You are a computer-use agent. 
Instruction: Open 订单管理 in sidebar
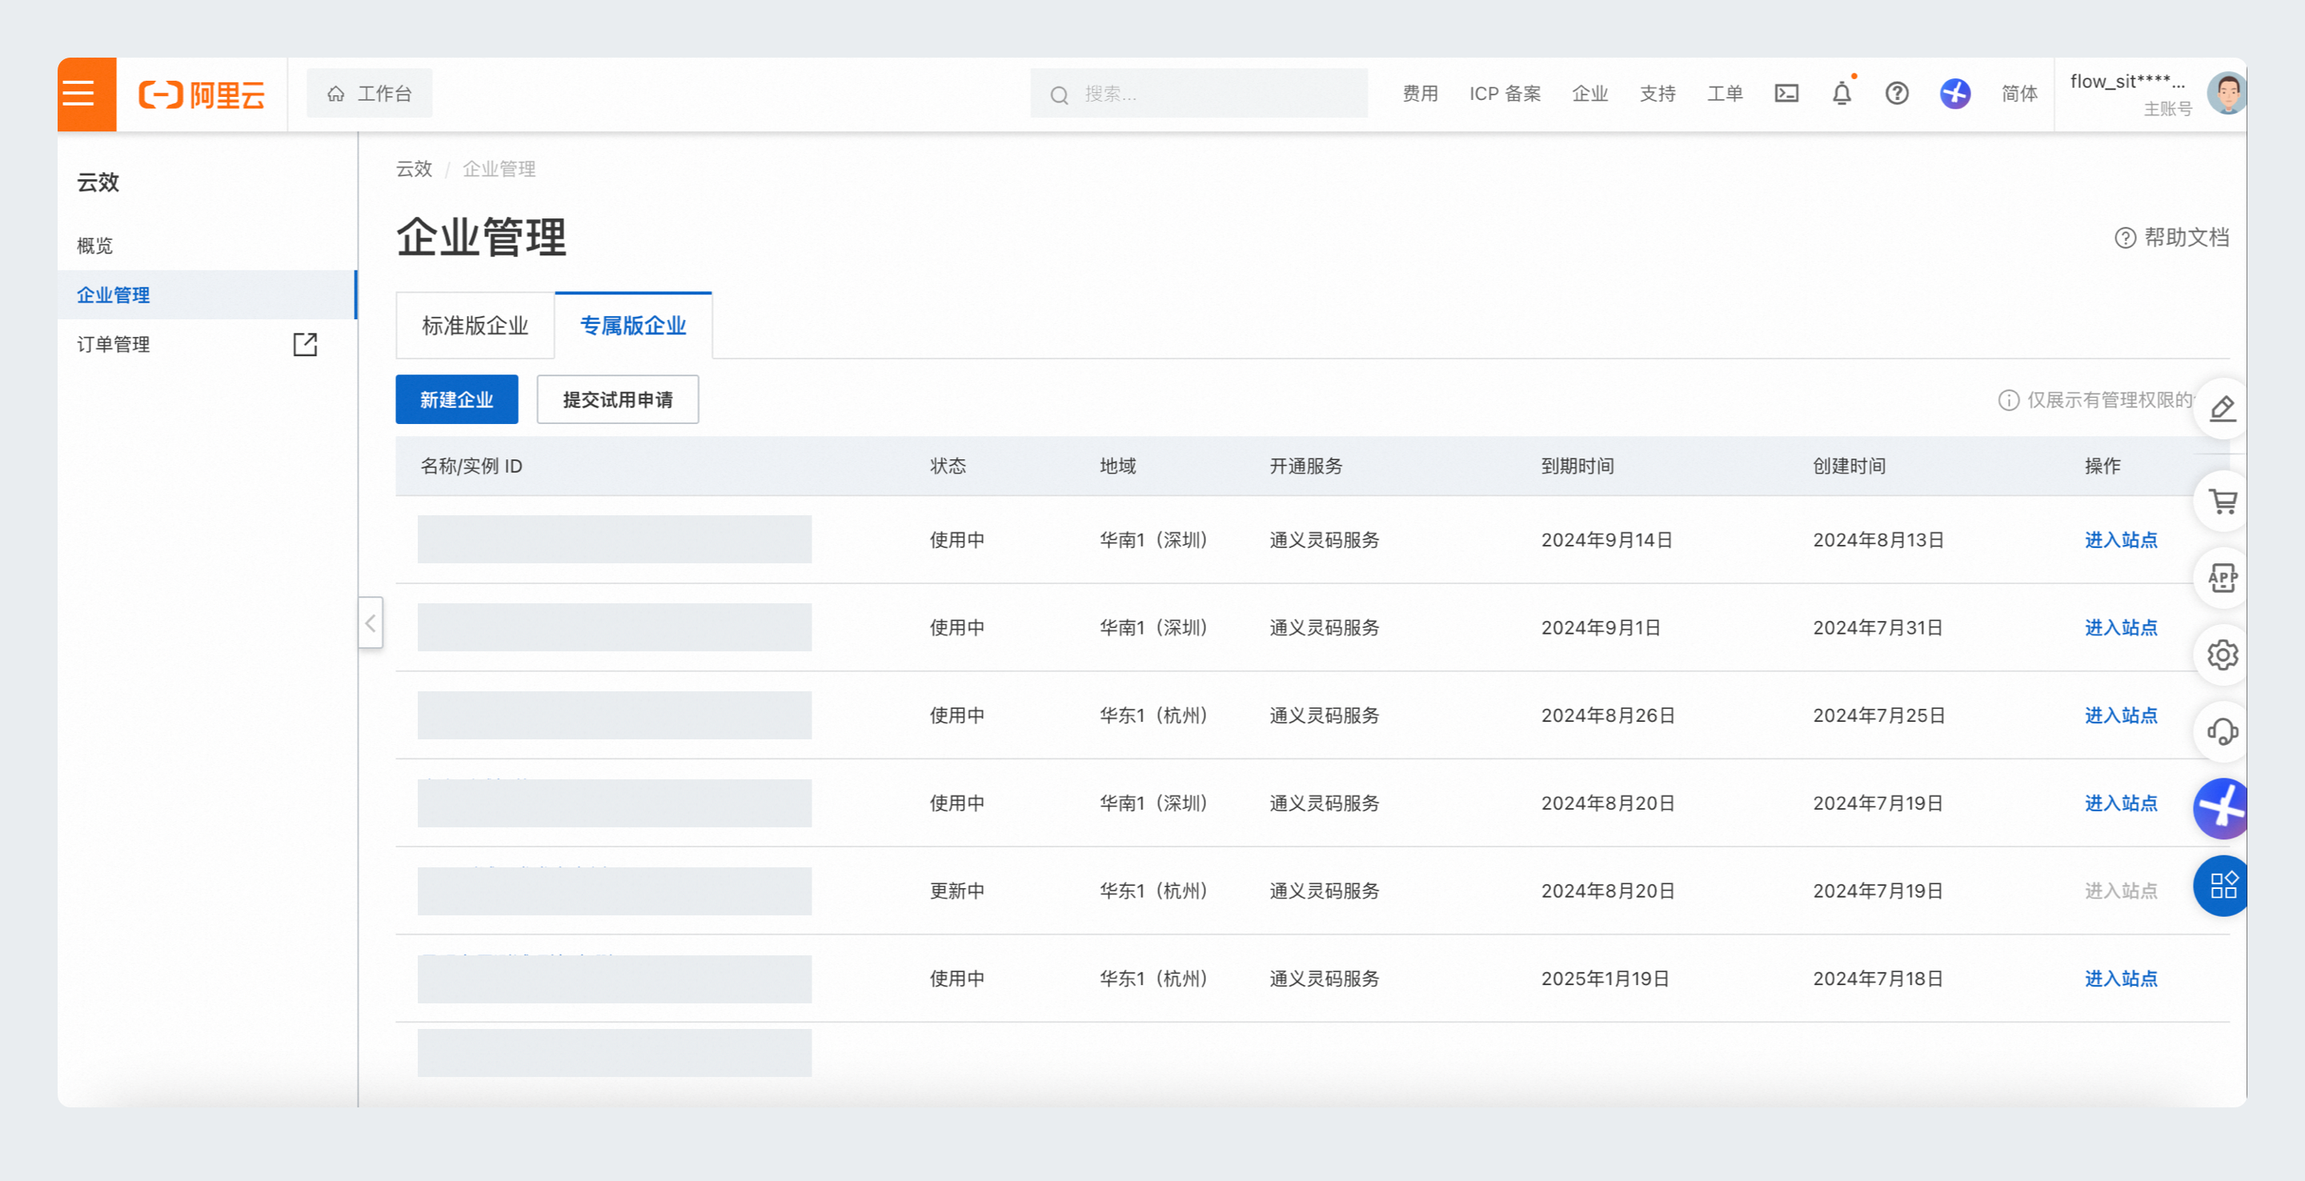113,343
